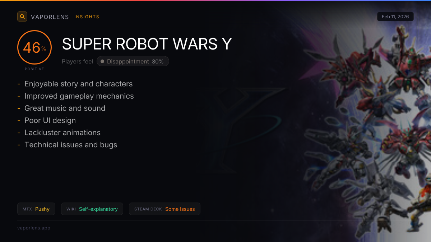Open the WIKI Self-explanatory badge
Image resolution: width=431 pixels, height=242 pixels.
tap(92, 209)
